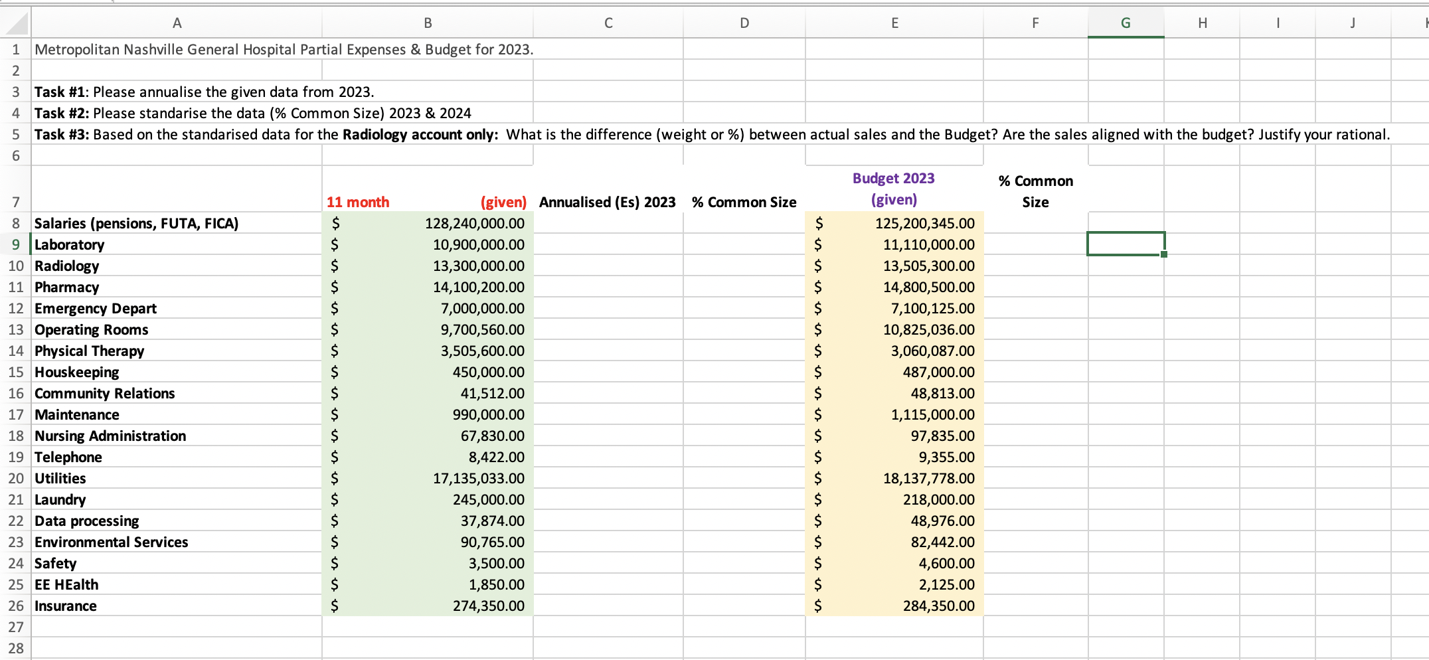Viewport: 1429px width, 660px height.
Task: Click the Salaries value 128,240,000.00
Action: [x=427, y=223]
